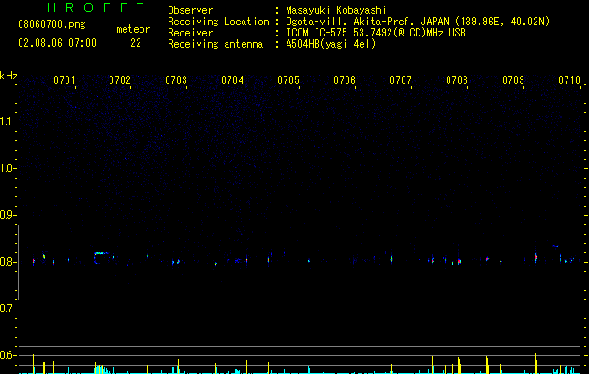Select the filename 08060700.png
Image resolution: width=589 pixels, height=374 pixels.
(x=52, y=24)
